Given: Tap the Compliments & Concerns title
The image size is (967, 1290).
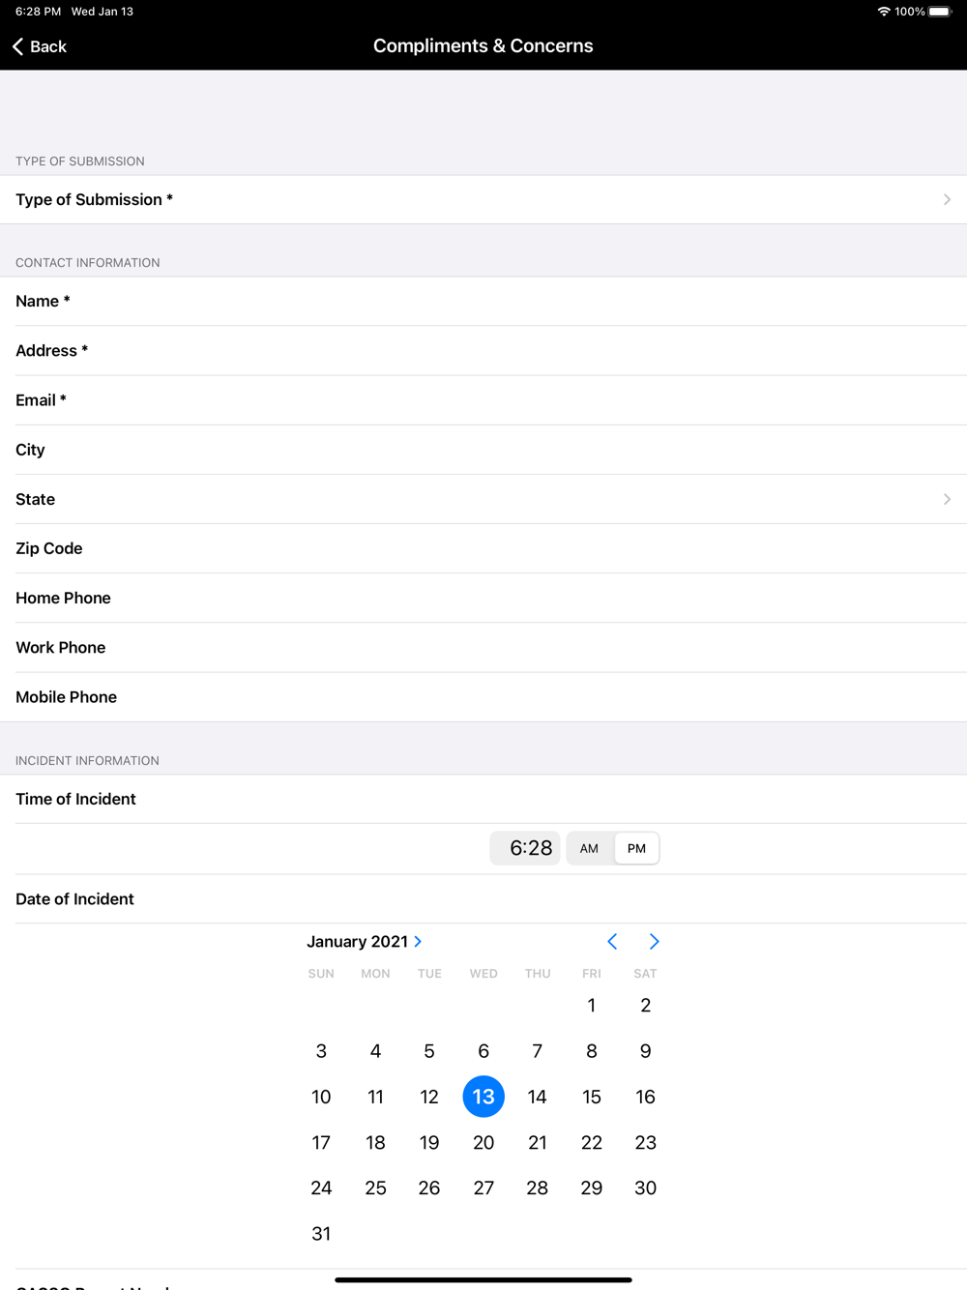Looking at the screenshot, I should tap(483, 46).
